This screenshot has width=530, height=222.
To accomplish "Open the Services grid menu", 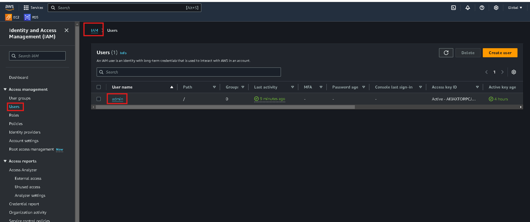I will 33,8.
